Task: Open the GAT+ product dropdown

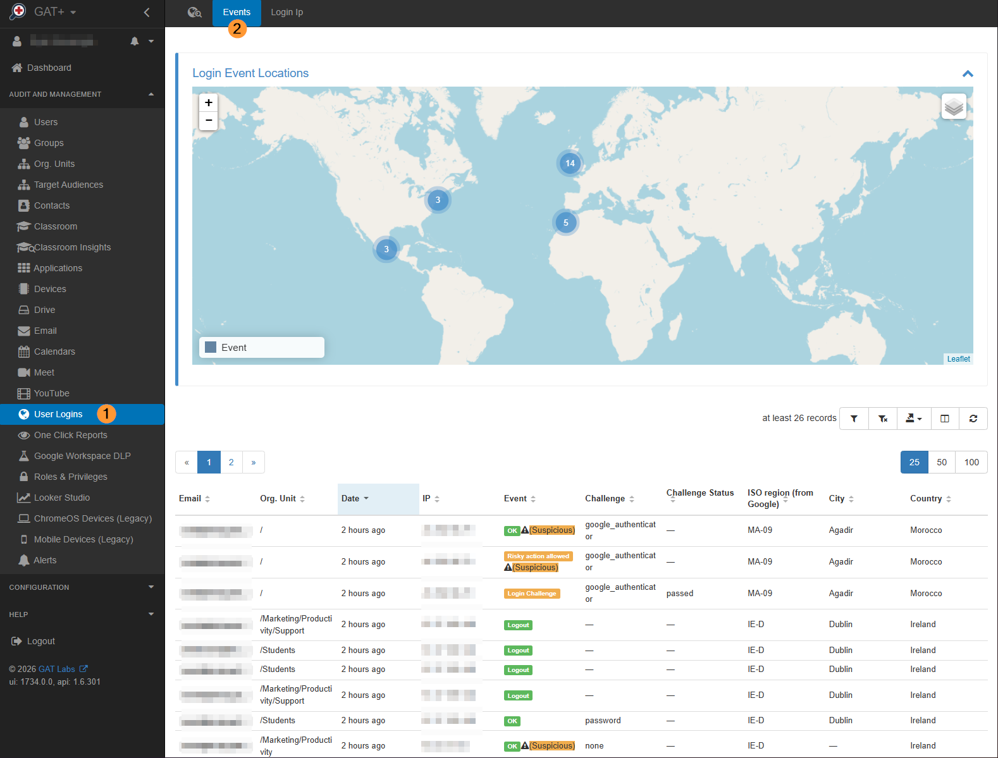Action: point(55,12)
